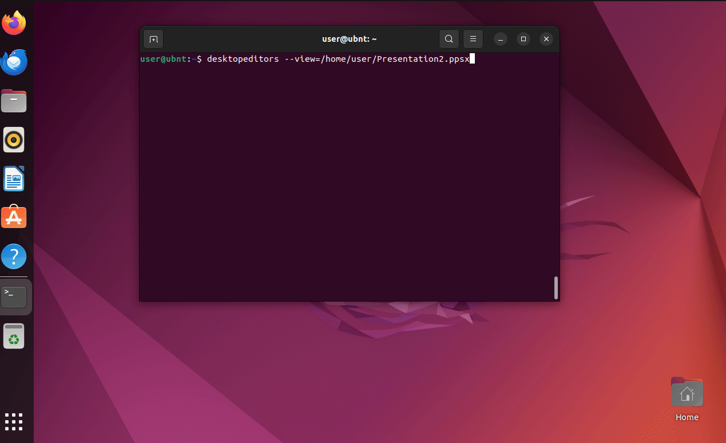The width and height of the screenshot is (726, 443).
Task: Open a new terminal tab
Action: [x=153, y=39]
